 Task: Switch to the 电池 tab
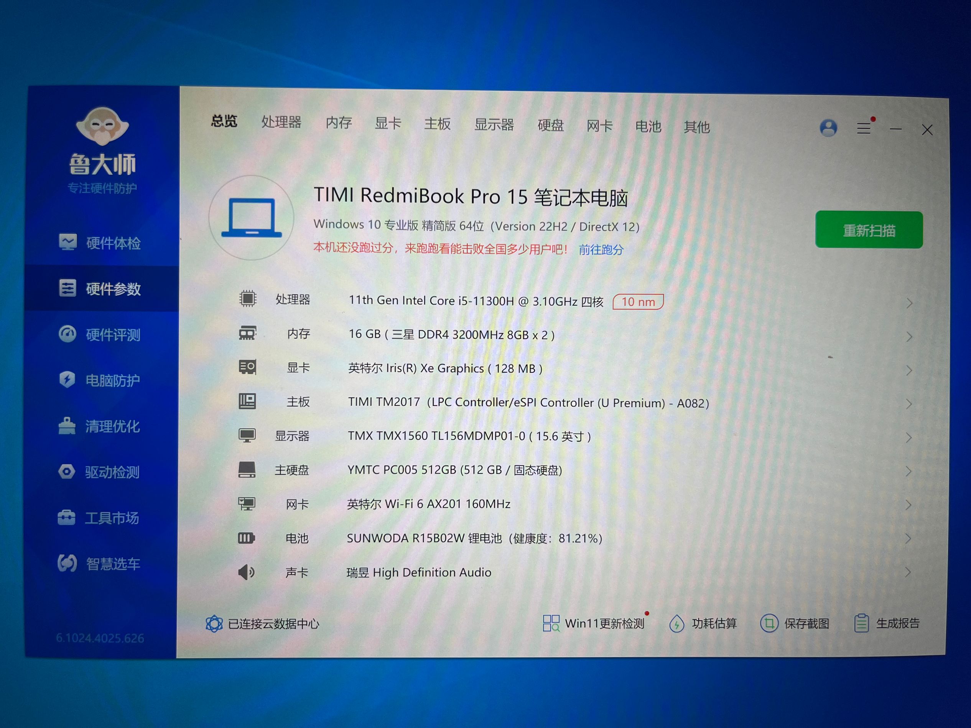(x=648, y=127)
